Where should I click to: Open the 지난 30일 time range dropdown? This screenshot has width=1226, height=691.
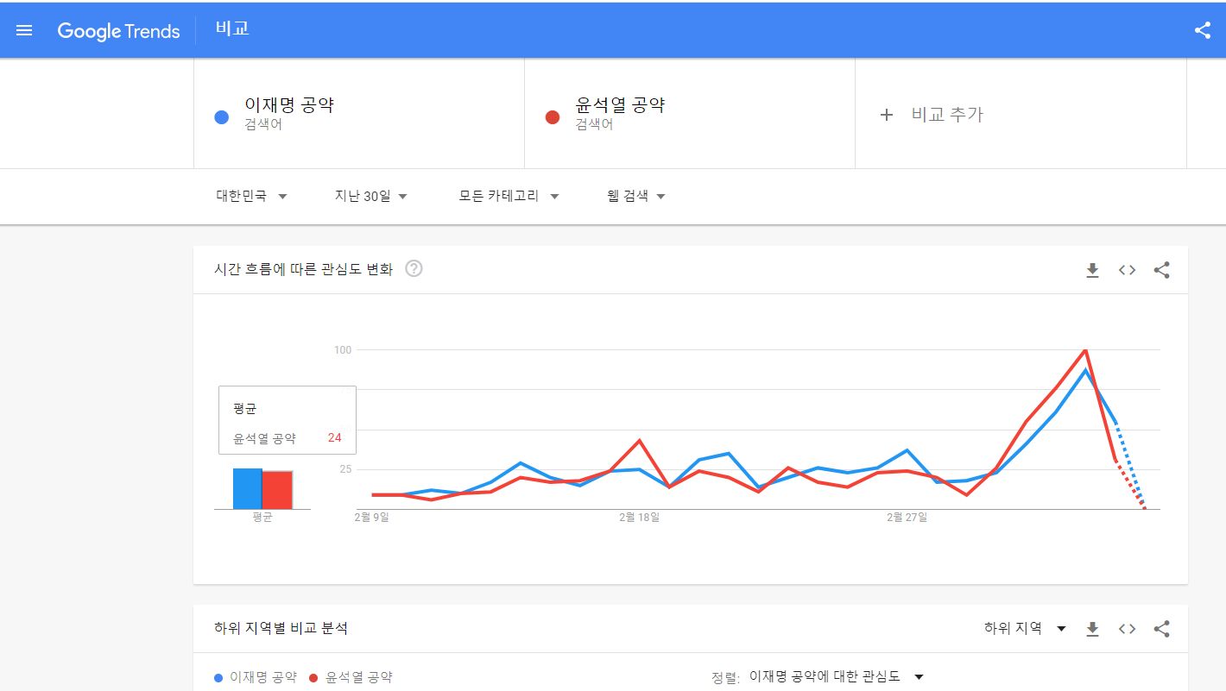tap(371, 197)
